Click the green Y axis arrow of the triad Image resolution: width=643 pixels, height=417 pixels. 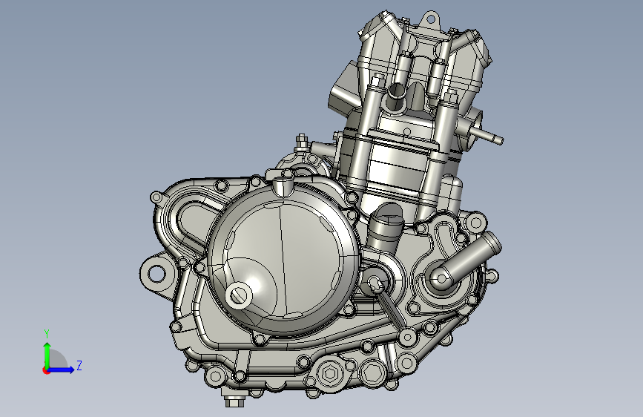pos(47,353)
